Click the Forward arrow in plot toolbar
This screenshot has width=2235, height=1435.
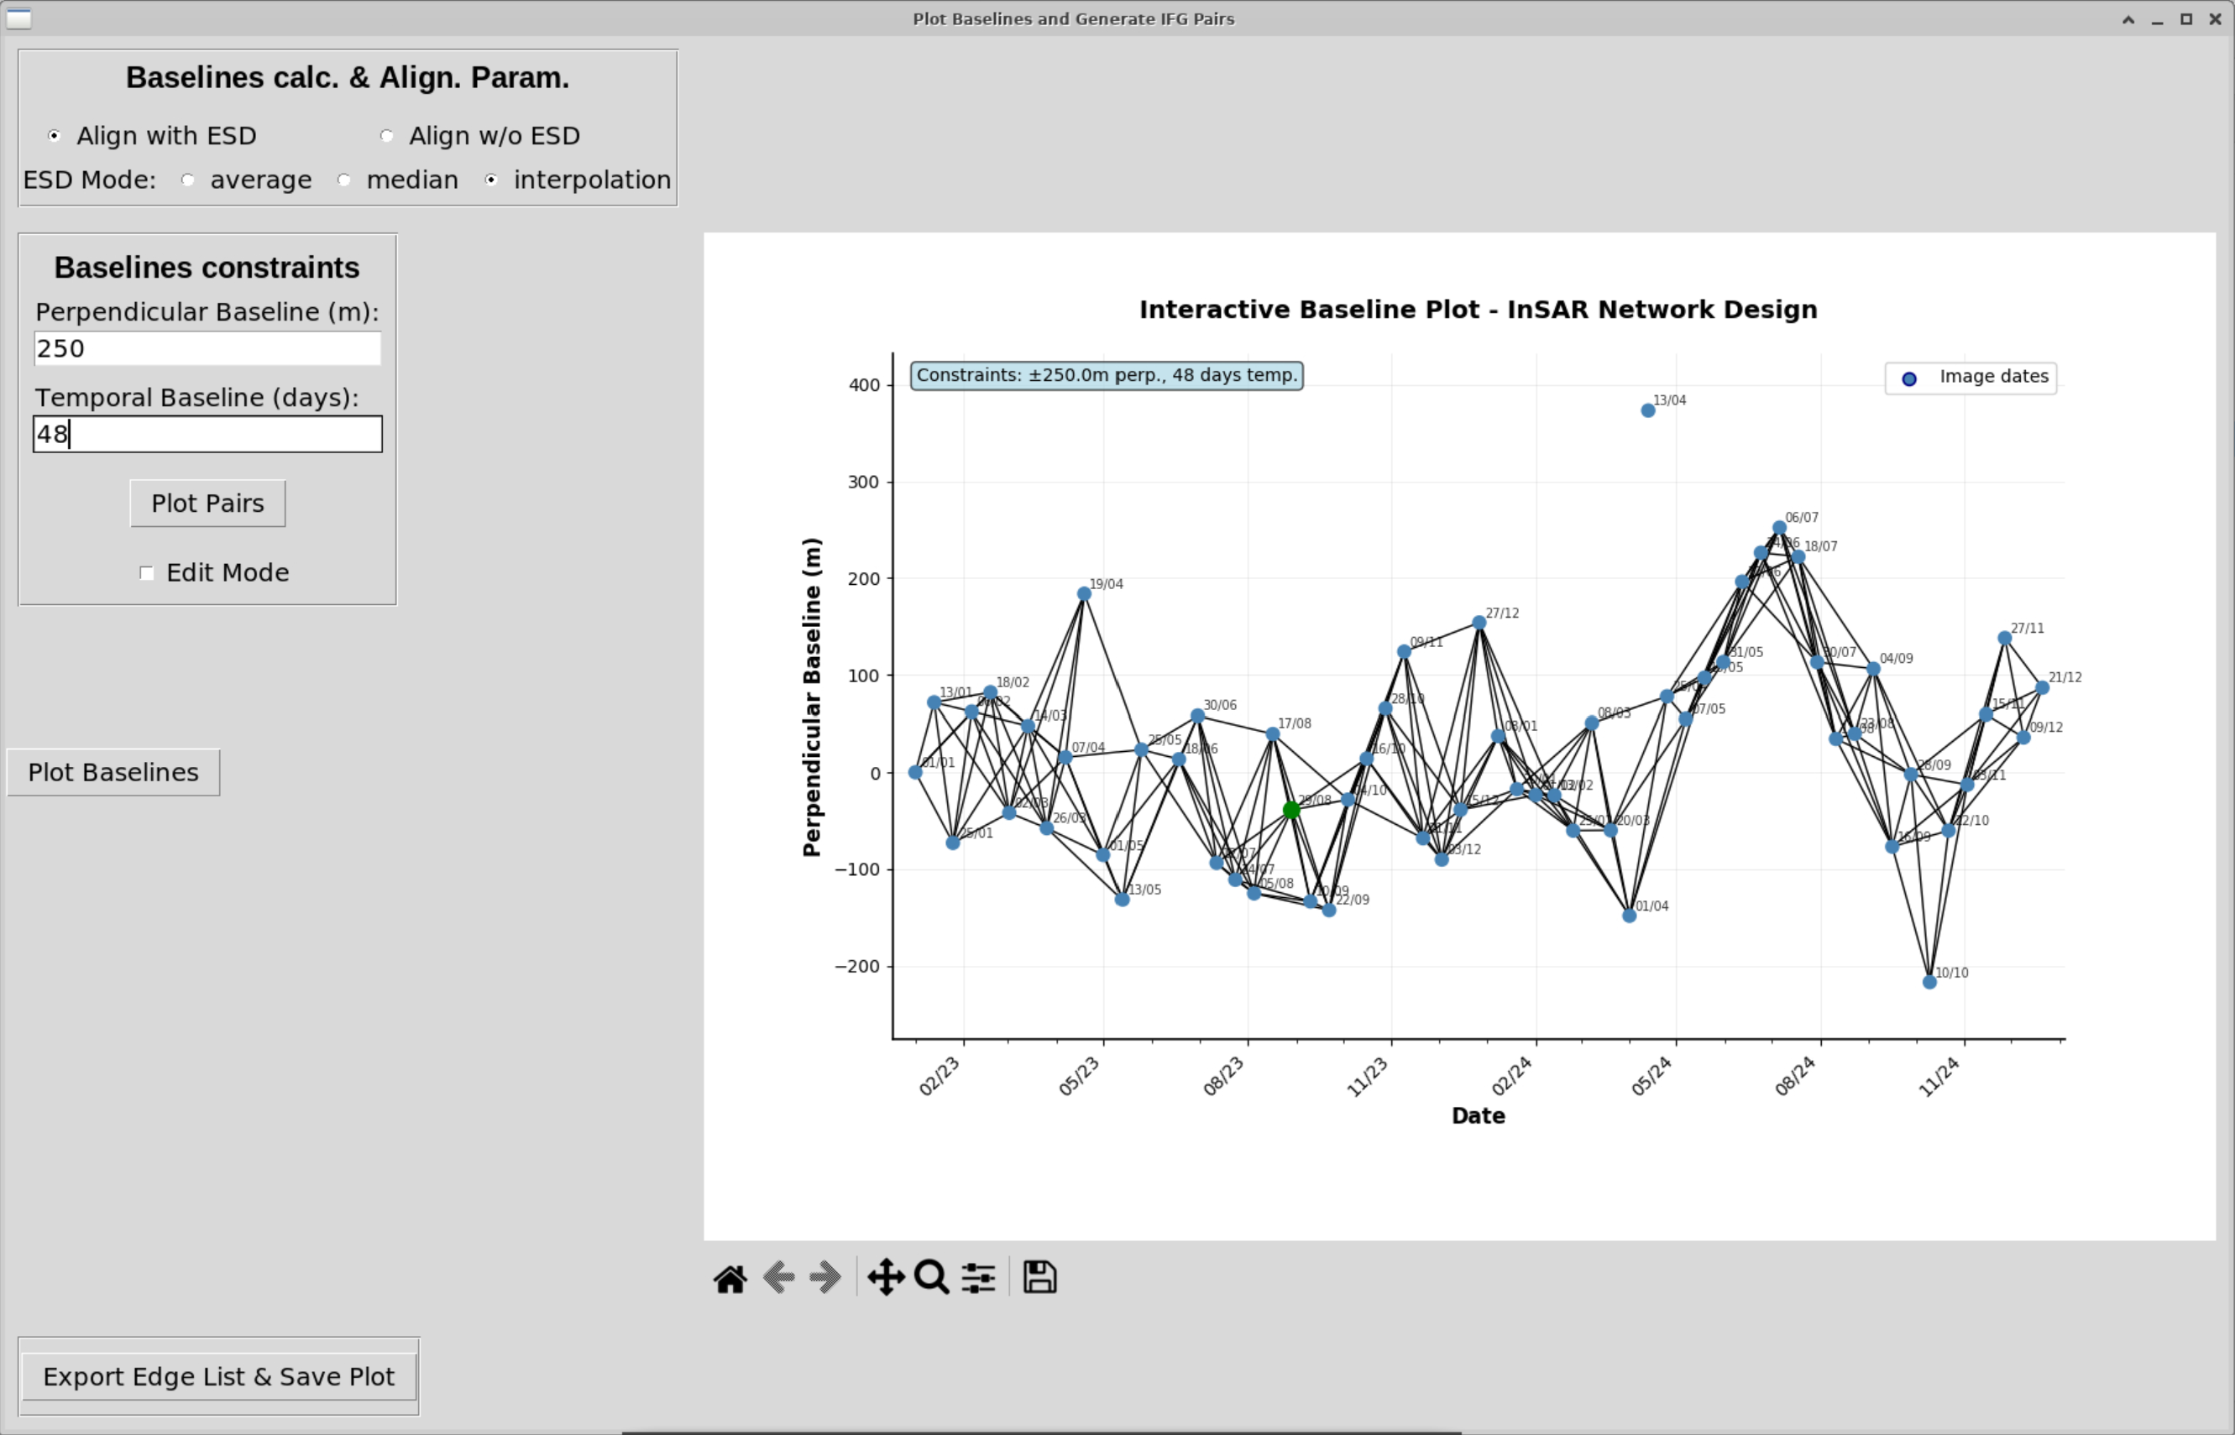[826, 1277]
